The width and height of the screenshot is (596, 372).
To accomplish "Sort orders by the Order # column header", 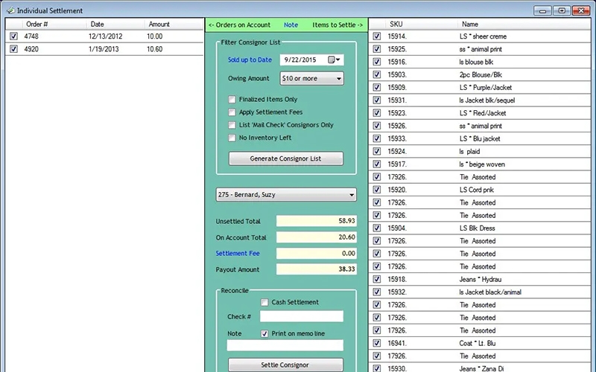I will coord(37,25).
